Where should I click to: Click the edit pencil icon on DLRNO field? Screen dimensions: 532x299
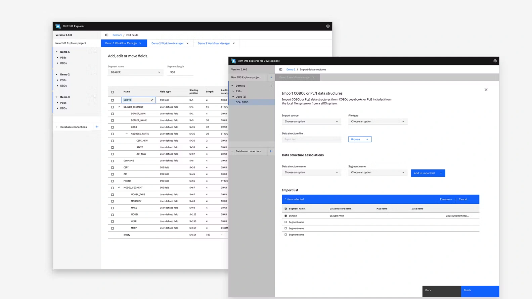[152, 100]
